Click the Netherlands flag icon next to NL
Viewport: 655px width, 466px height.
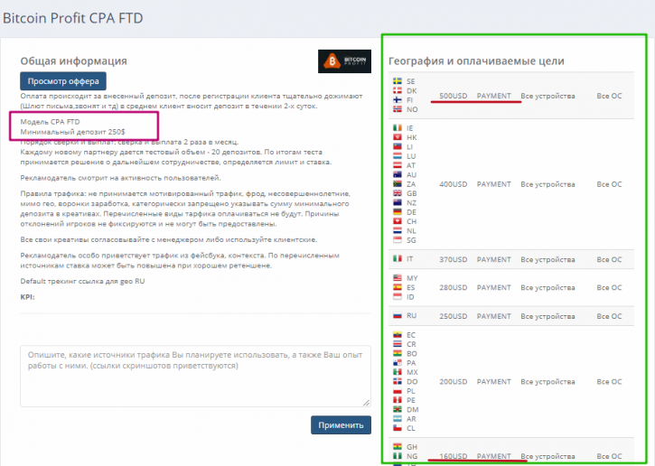pyautogui.click(x=398, y=230)
